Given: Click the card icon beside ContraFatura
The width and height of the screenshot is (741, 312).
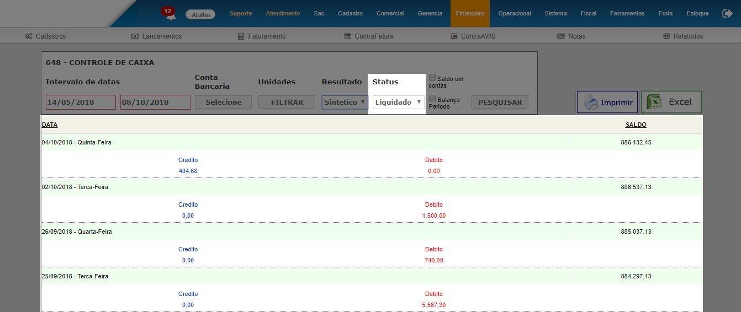Looking at the screenshot, I should tap(347, 36).
